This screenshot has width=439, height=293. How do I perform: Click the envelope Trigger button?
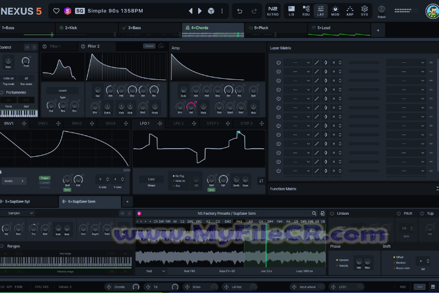45,178
